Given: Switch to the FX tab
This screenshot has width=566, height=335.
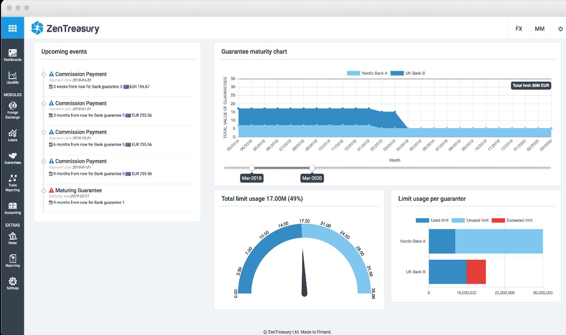Looking at the screenshot, I should (x=518, y=28).
